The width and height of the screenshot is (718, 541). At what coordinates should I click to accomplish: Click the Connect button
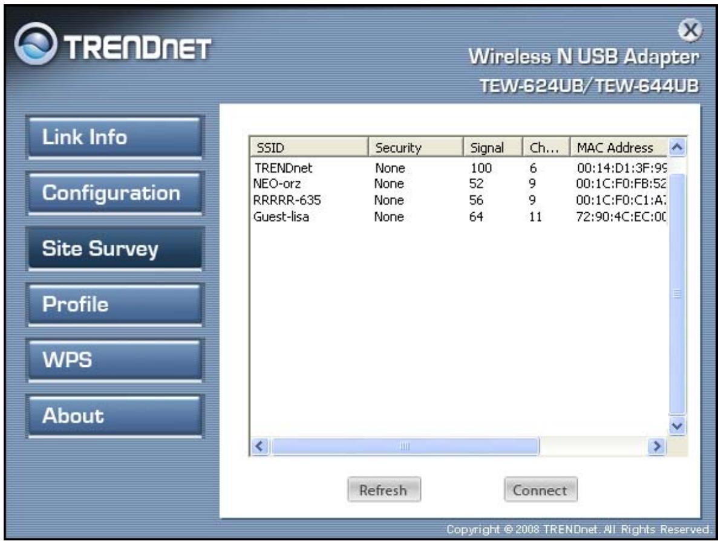[x=540, y=490]
